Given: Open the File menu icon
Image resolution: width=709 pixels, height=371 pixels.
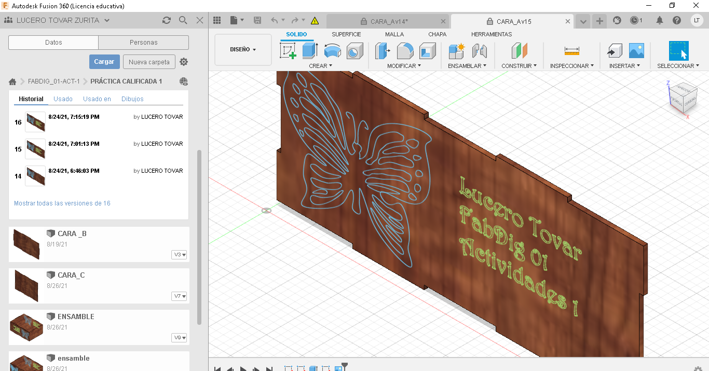Looking at the screenshot, I should (x=236, y=20).
